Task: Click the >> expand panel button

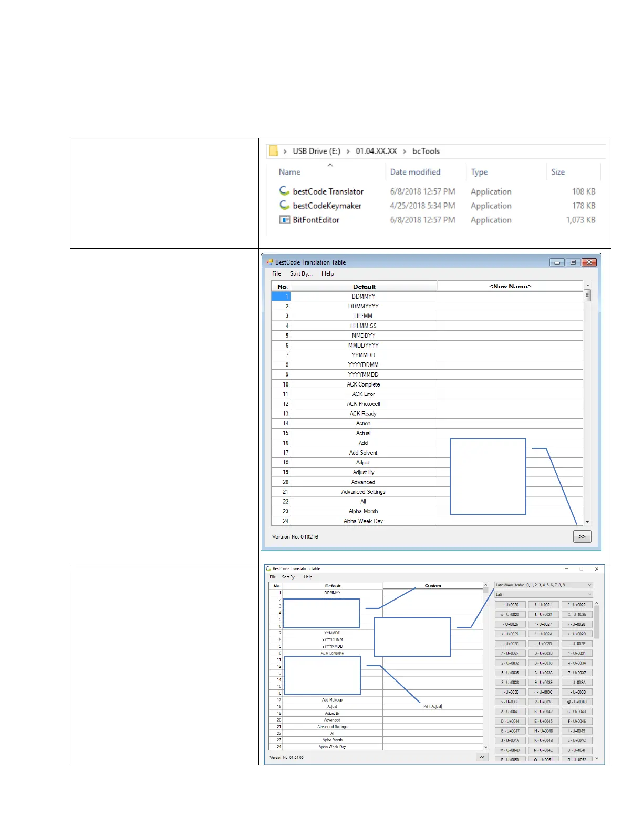Action: tap(582, 536)
